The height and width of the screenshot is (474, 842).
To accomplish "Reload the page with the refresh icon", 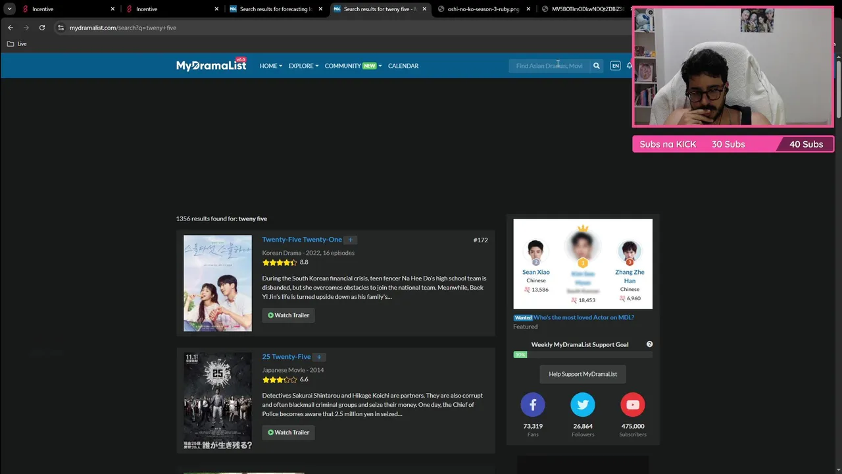I will (42, 28).
